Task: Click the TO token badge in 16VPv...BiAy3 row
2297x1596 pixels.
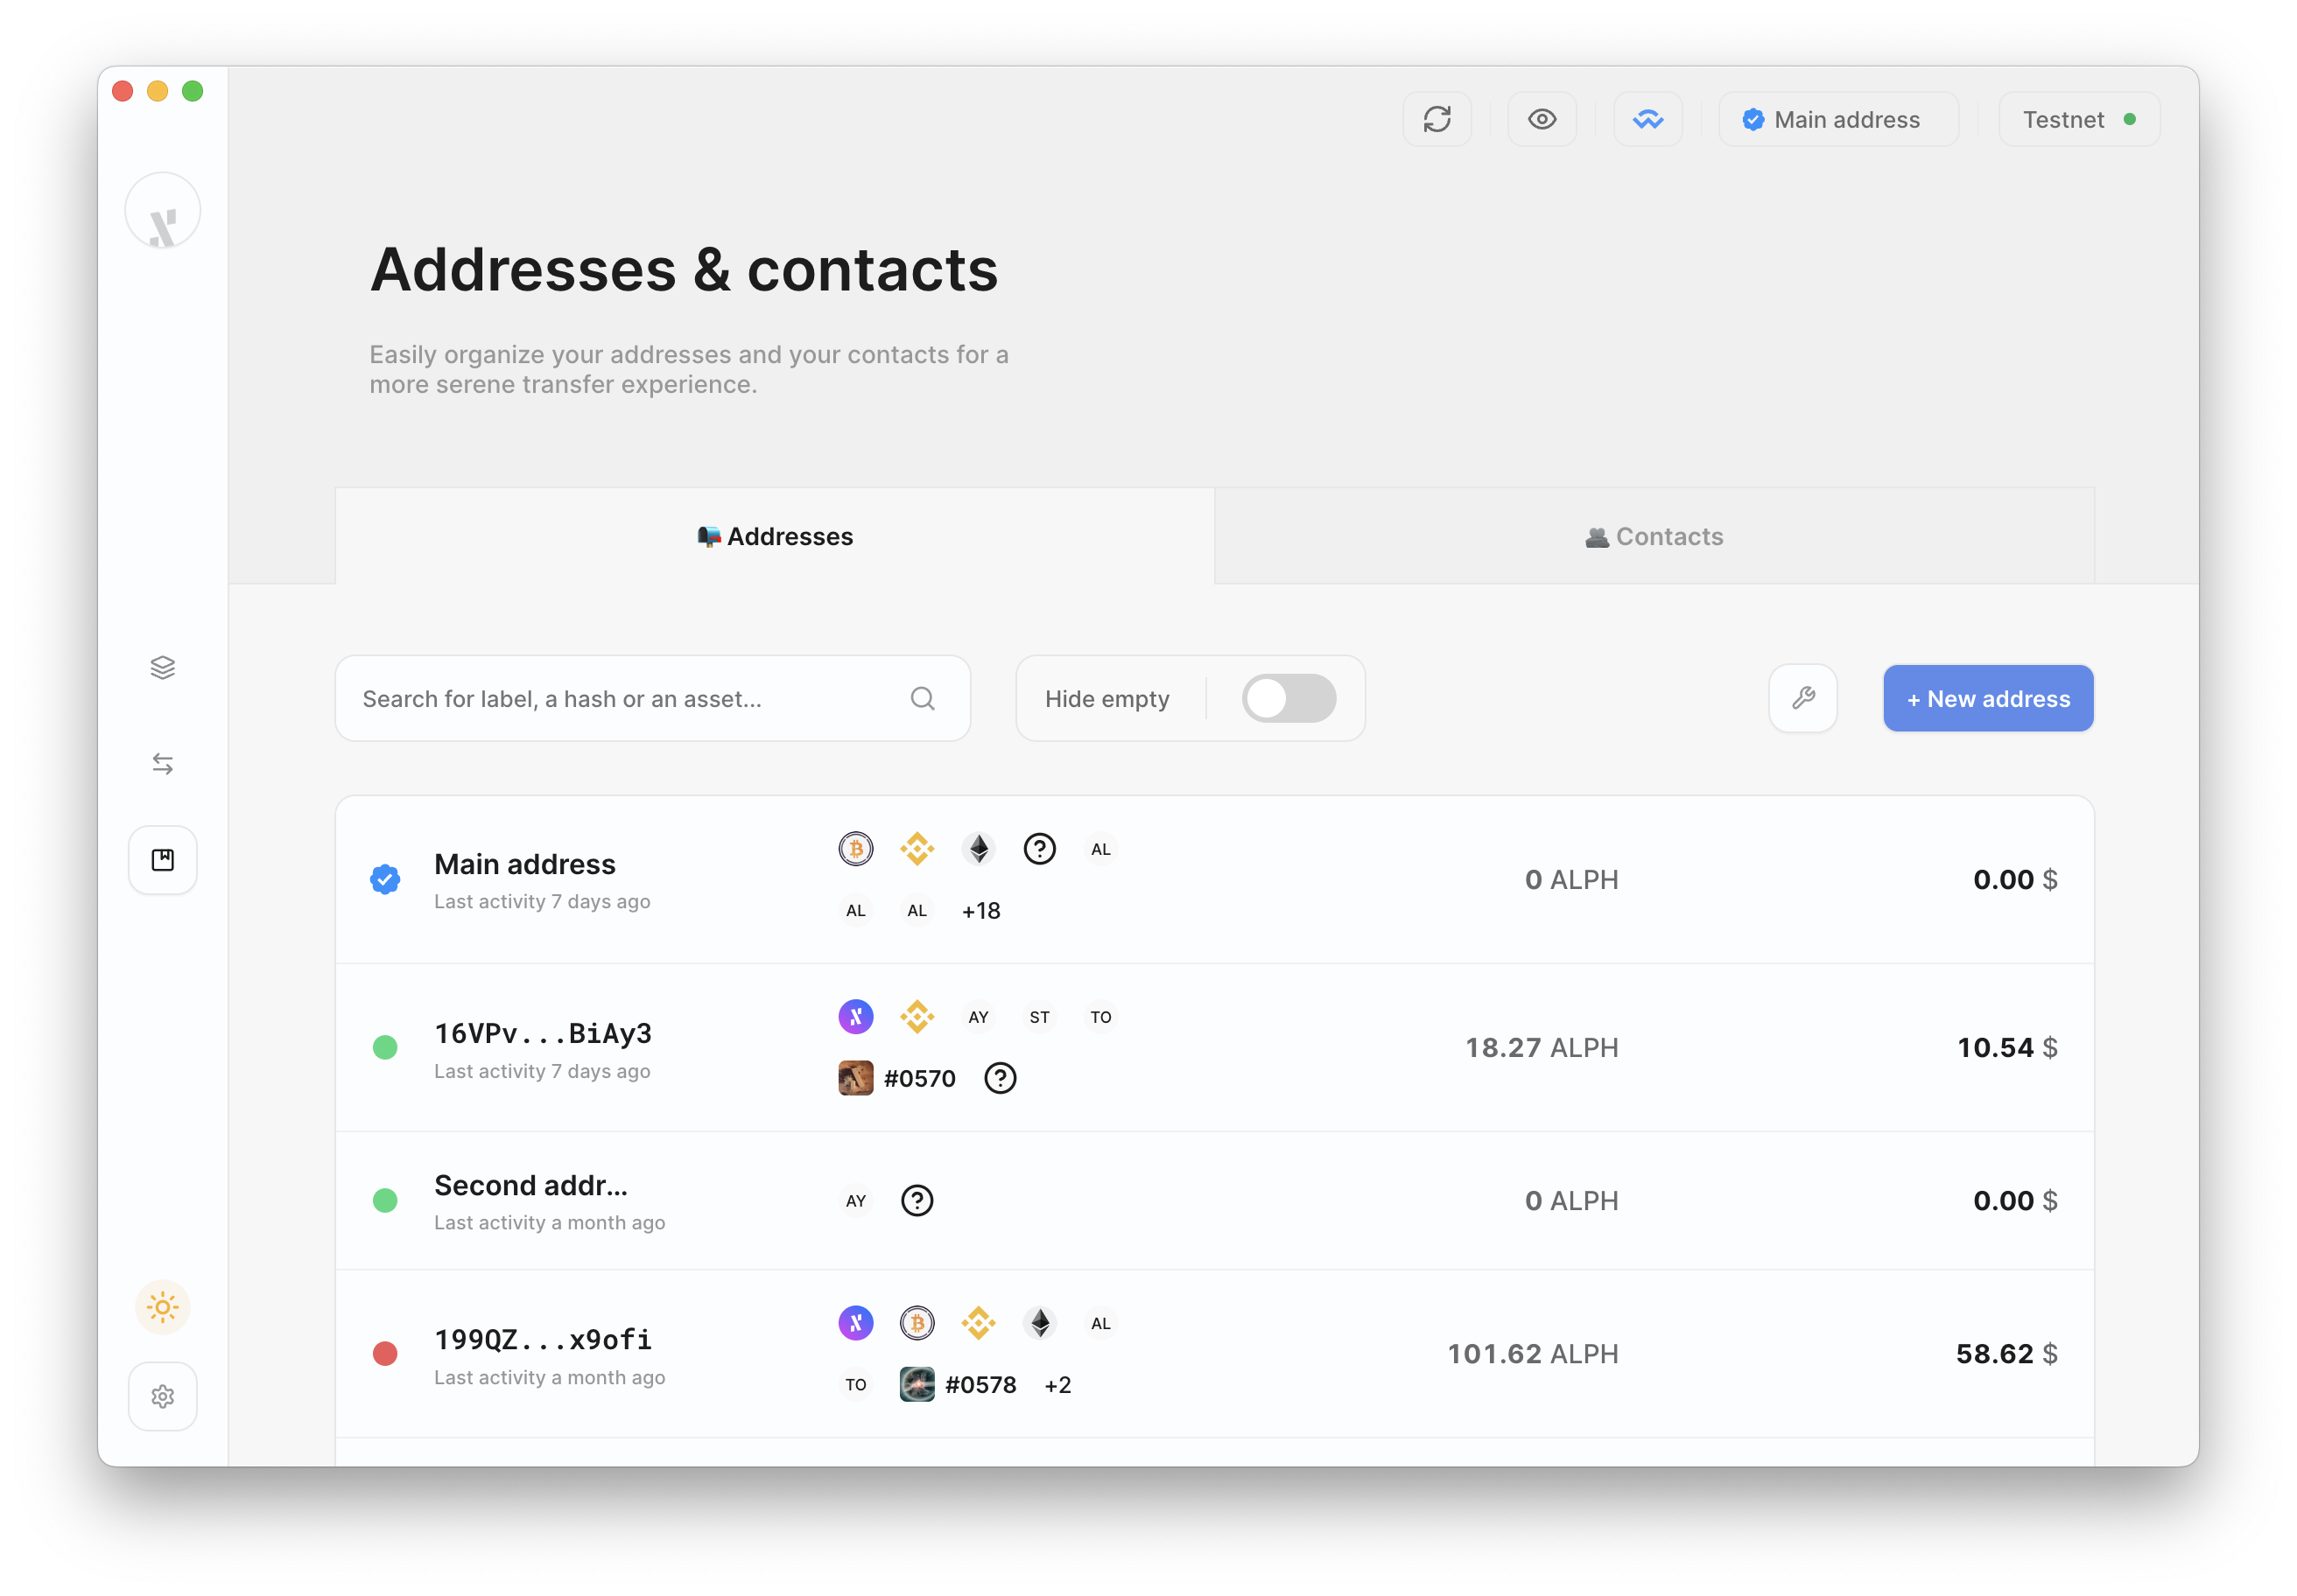Action: tap(1100, 1017)
